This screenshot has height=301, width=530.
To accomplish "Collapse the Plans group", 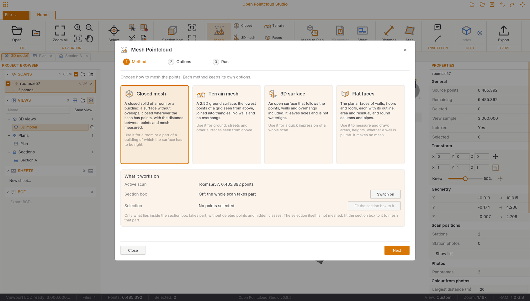I will [x=9, y=135].
